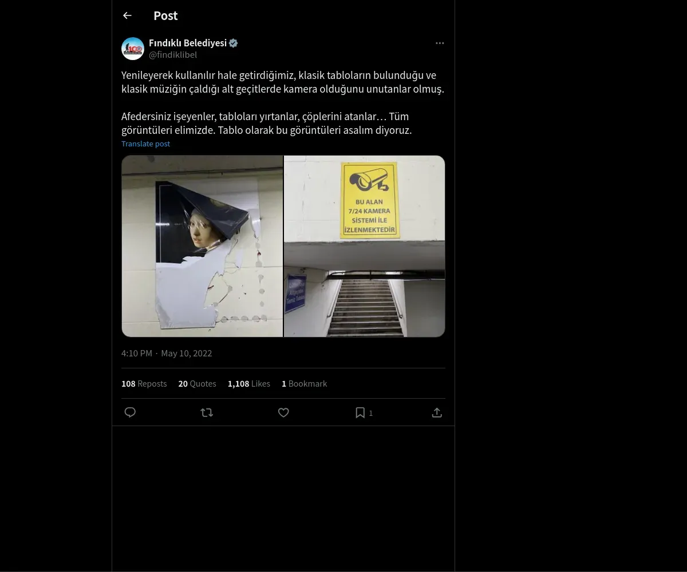Click Translate post link
Image resolution: width=687 pixels, height=572 pixels.
pos(145,144)
